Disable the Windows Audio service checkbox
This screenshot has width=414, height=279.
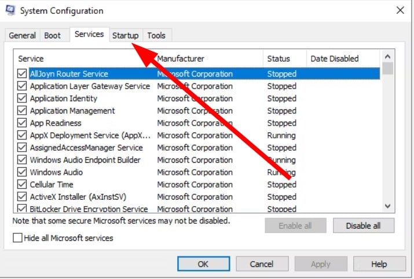click(x=22, y=172)
